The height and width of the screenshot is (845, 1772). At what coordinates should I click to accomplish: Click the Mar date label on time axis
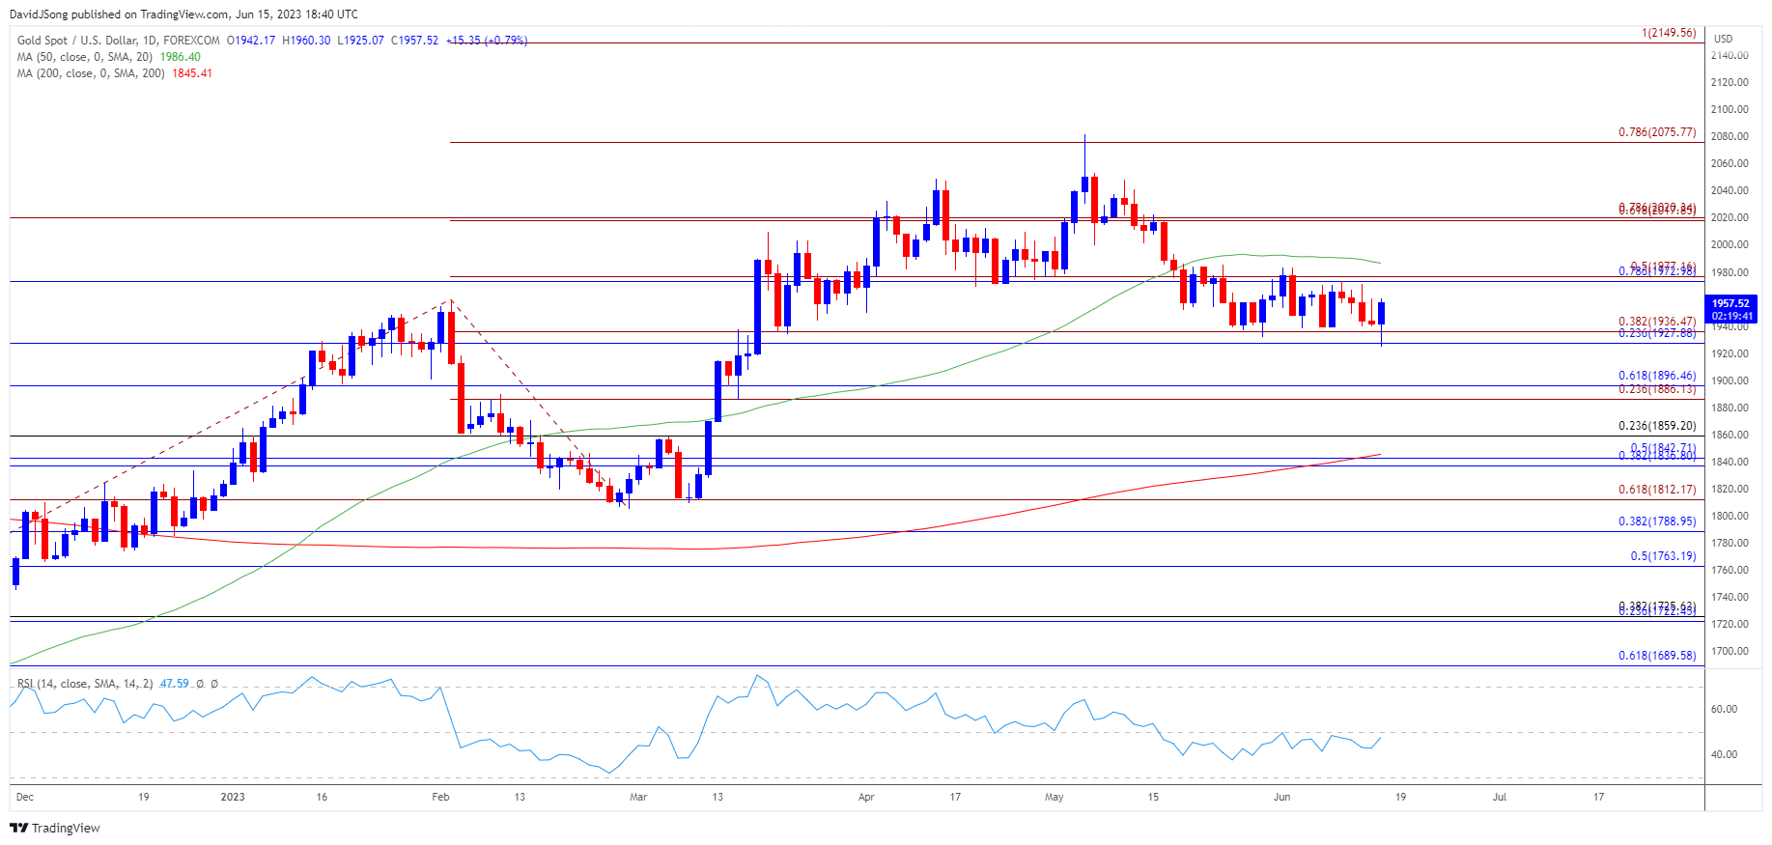coord(638,797)
